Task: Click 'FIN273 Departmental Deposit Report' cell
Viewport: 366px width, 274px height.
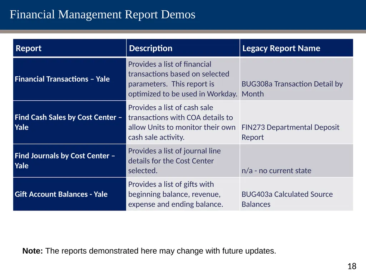Action: click(x=296, y=122)
